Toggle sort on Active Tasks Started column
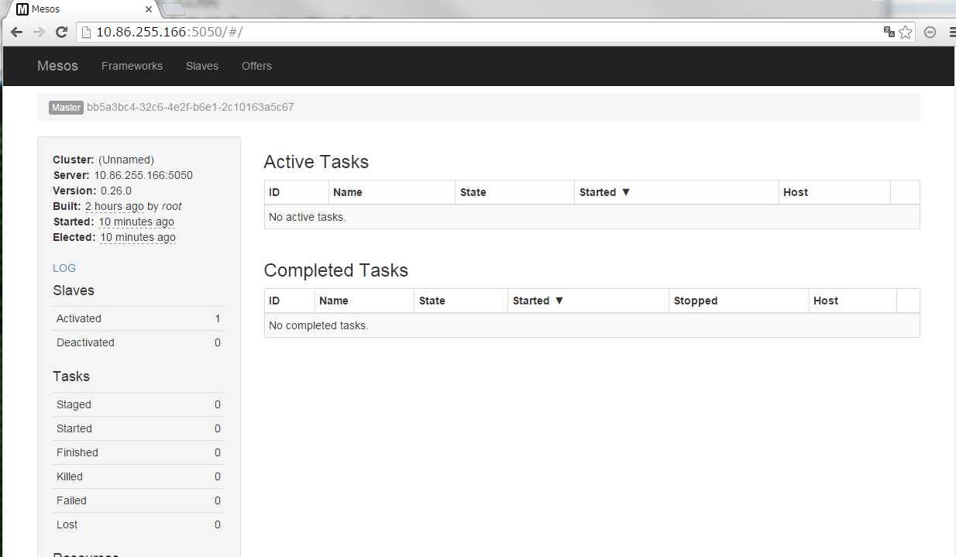This screenshot has height=557, width=956. pos(676,192)
